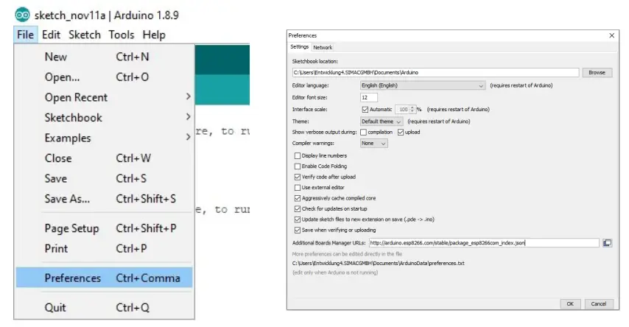Switch to the Network tab
This screenshot has width=629, height=327.
point(323,47)
